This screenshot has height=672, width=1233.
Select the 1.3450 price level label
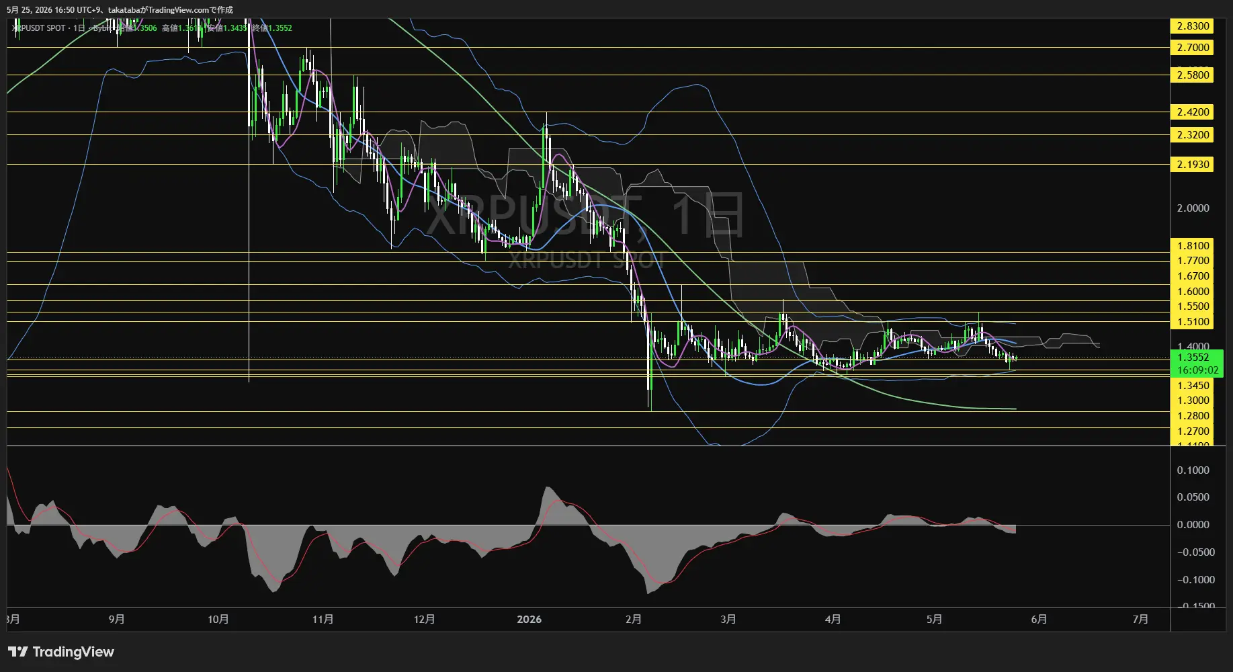coord(1193,386)
